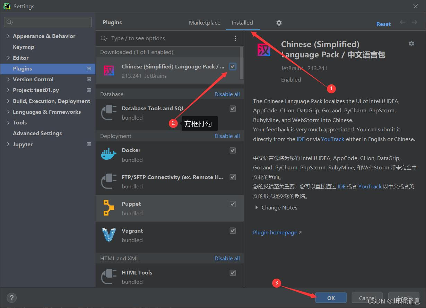Focus the settings search field
Screen dimensions: 426x308
(x=48, y=22)
